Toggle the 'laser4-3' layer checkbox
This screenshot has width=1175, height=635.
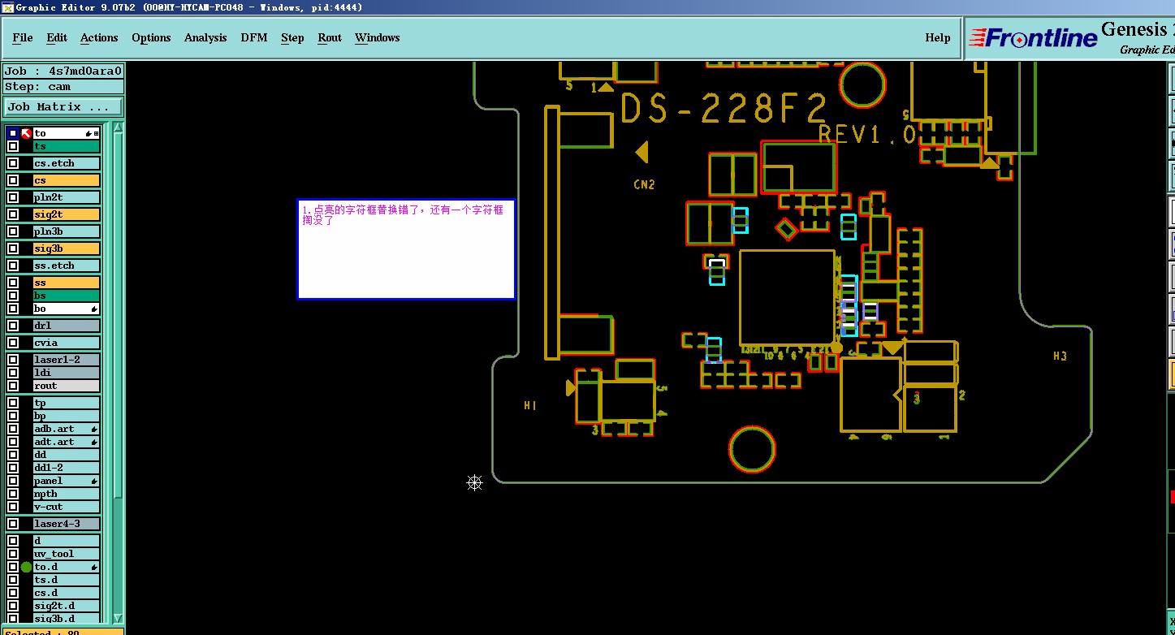click(13, 524)
